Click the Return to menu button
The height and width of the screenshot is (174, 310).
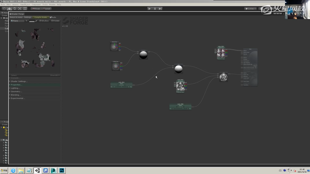(16, 17)
